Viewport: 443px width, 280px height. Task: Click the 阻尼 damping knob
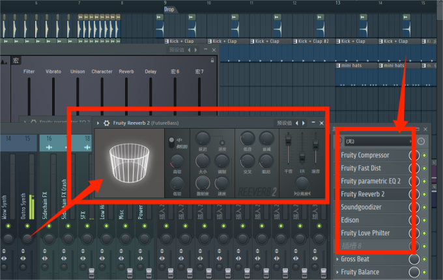coord(266,161)
